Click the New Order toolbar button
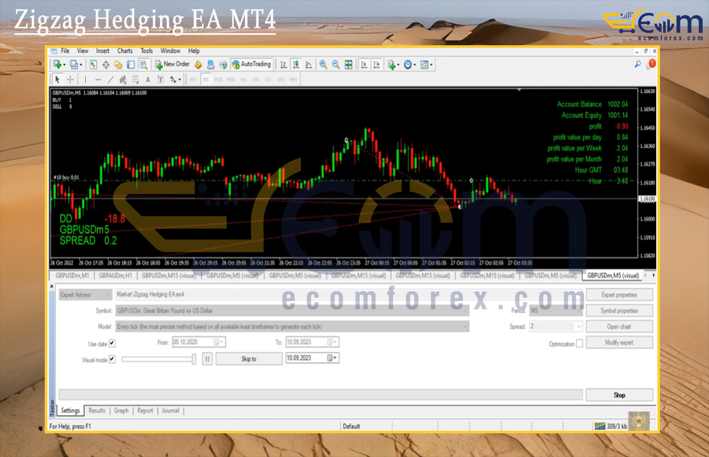709x457 pixels. pyautogui.click(x=172, y=64)
